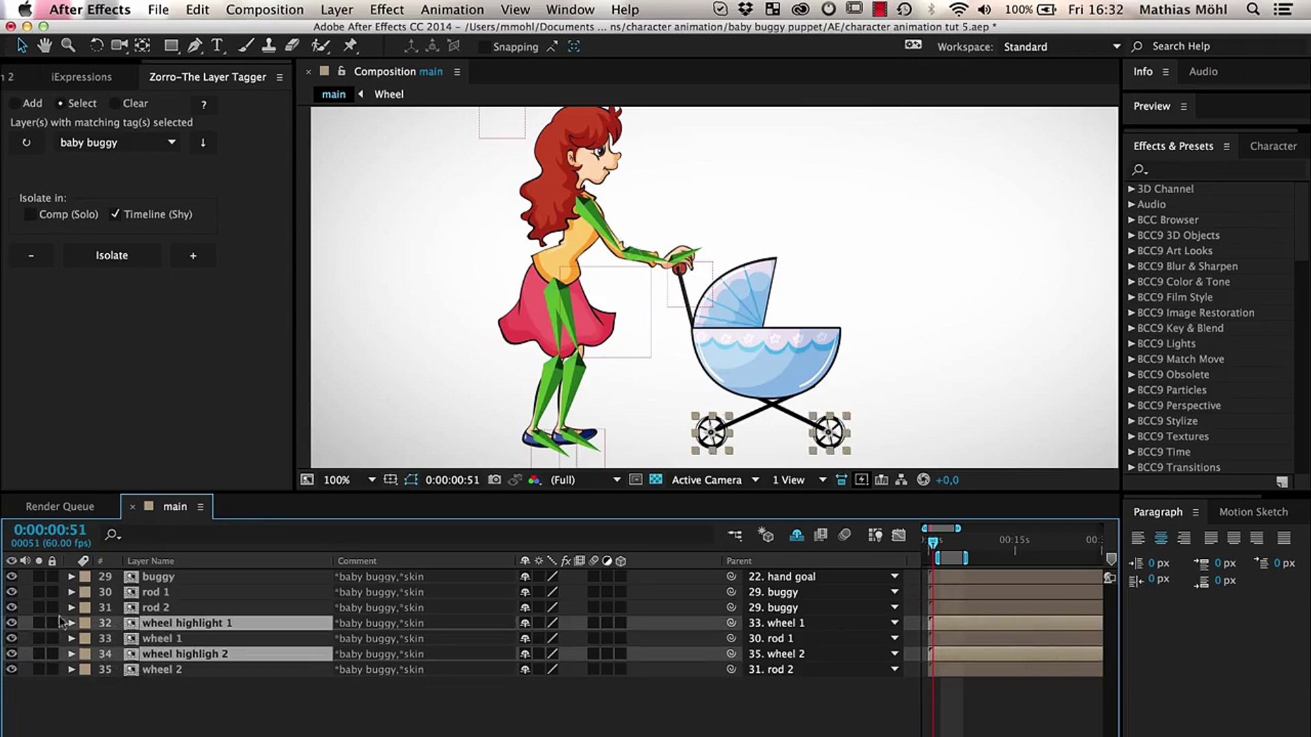Hide the wheel 2 layer

[12, 669]
